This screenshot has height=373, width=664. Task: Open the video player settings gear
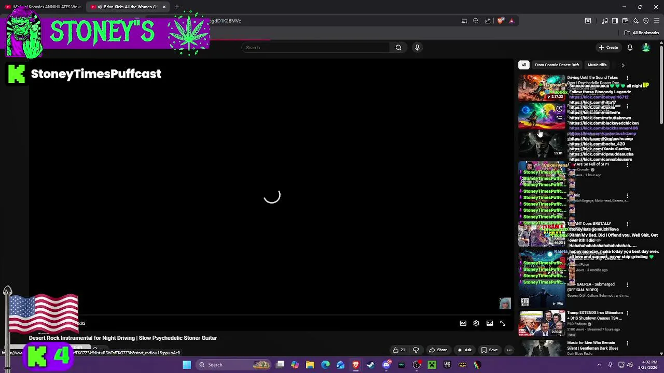476,323
